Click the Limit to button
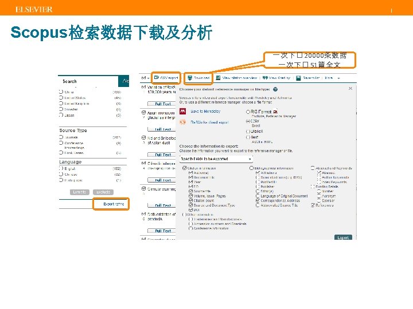The image size is (413, 309). [80, 192]
